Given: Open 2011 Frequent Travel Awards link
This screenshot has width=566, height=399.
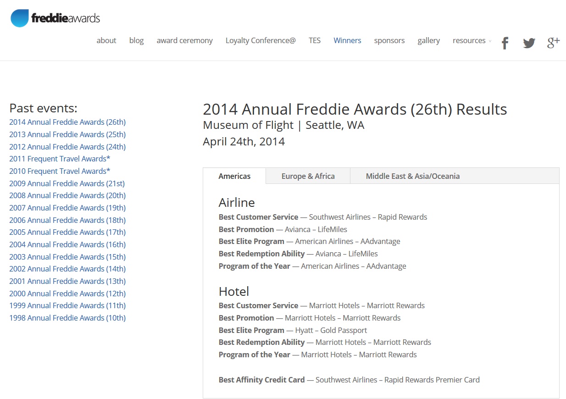Looking at the screenshot, I should coord(60,159).
